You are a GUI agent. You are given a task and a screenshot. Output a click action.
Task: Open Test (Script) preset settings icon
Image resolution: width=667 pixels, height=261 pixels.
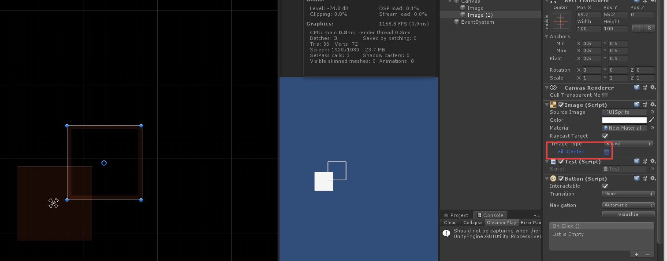pyautogui.click(x=645, y=162)
